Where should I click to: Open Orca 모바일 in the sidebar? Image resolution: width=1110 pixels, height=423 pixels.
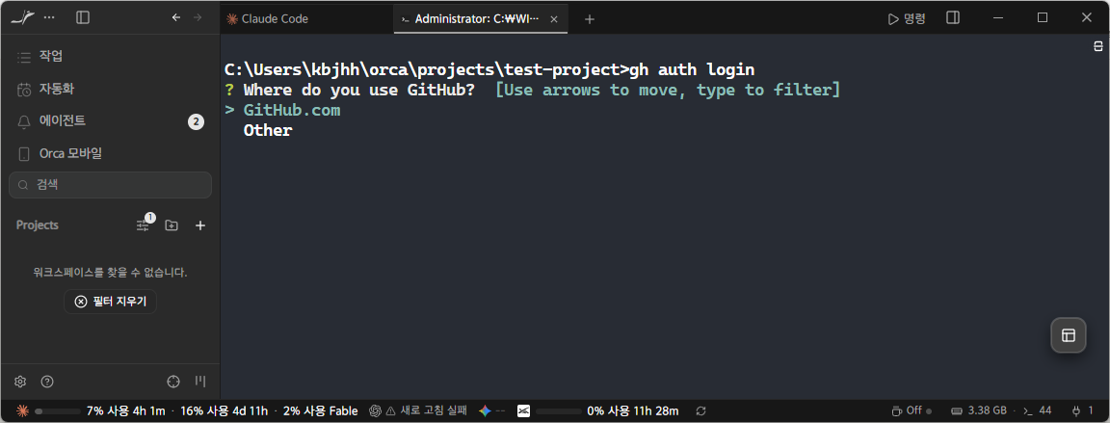[x=110, y=153]
